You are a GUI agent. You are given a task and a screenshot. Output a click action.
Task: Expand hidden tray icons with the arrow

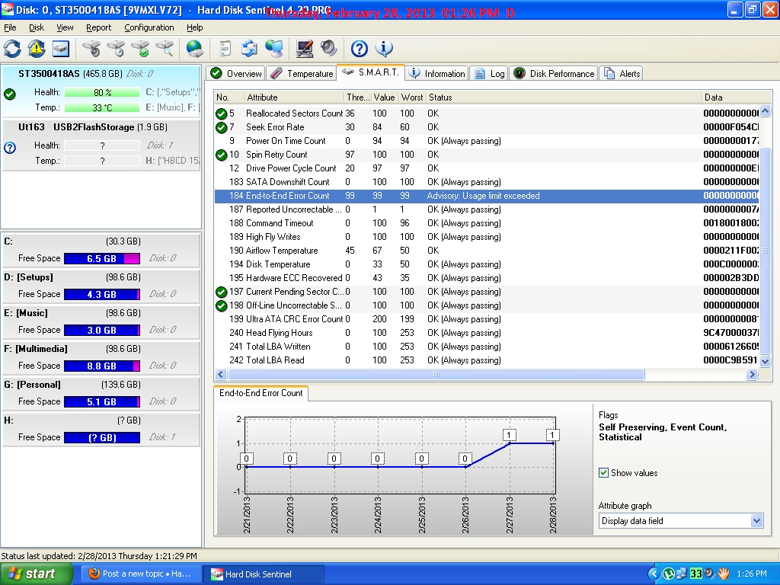pos(654,574)
